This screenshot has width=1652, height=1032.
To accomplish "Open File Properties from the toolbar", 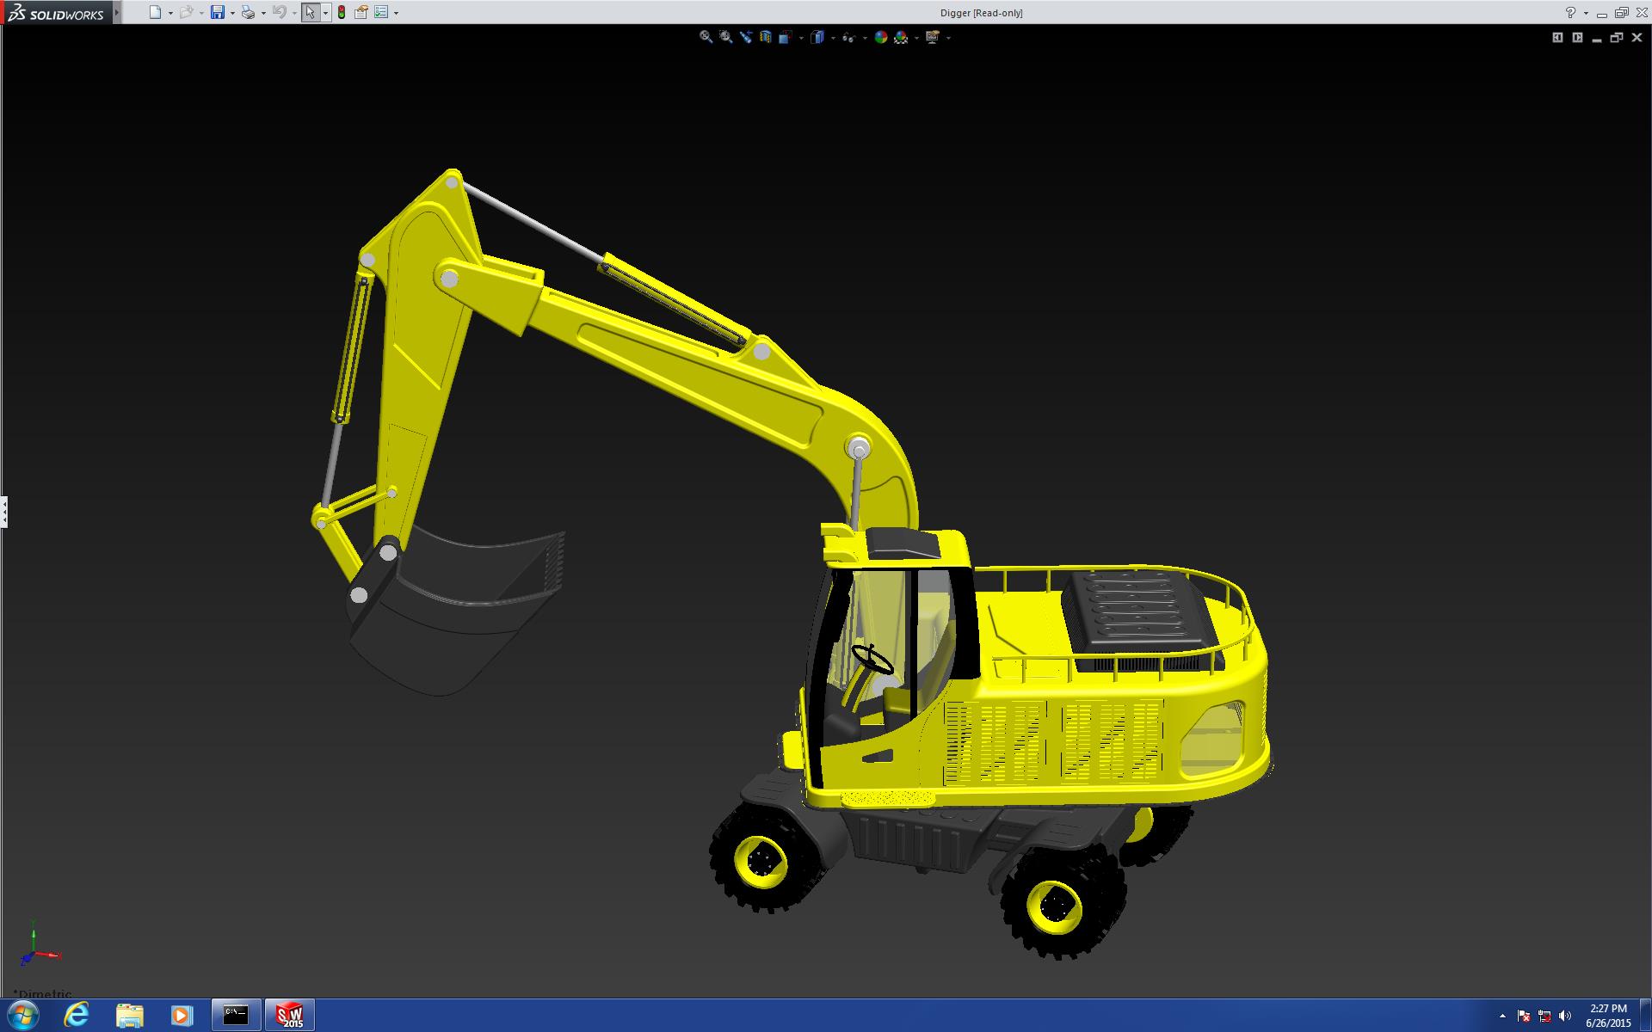I will [361, 12].
